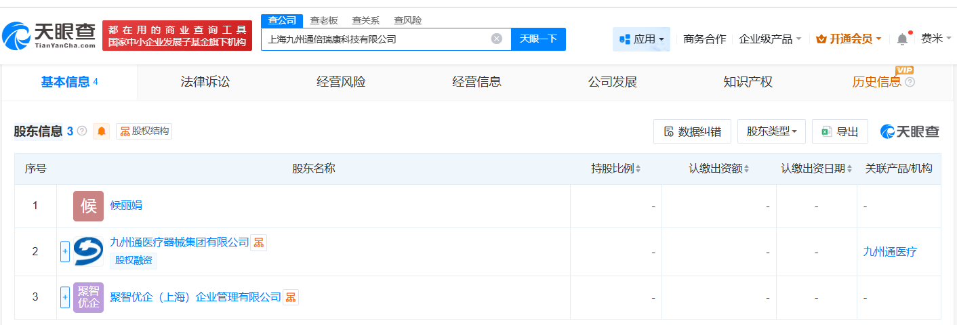Viewport: 957px width, 325px height.
Task: Click the orange alert bell beside 股东信息
Action: coord(102,131)
